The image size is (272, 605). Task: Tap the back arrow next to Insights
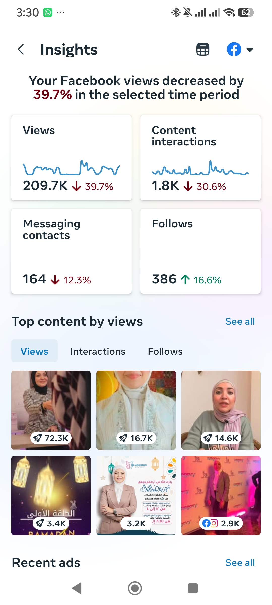pyautogui.click(x=21, y=49)
